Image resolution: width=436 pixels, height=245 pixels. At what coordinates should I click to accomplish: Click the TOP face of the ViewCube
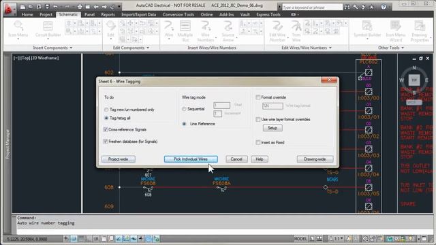(x=414, y=80)
